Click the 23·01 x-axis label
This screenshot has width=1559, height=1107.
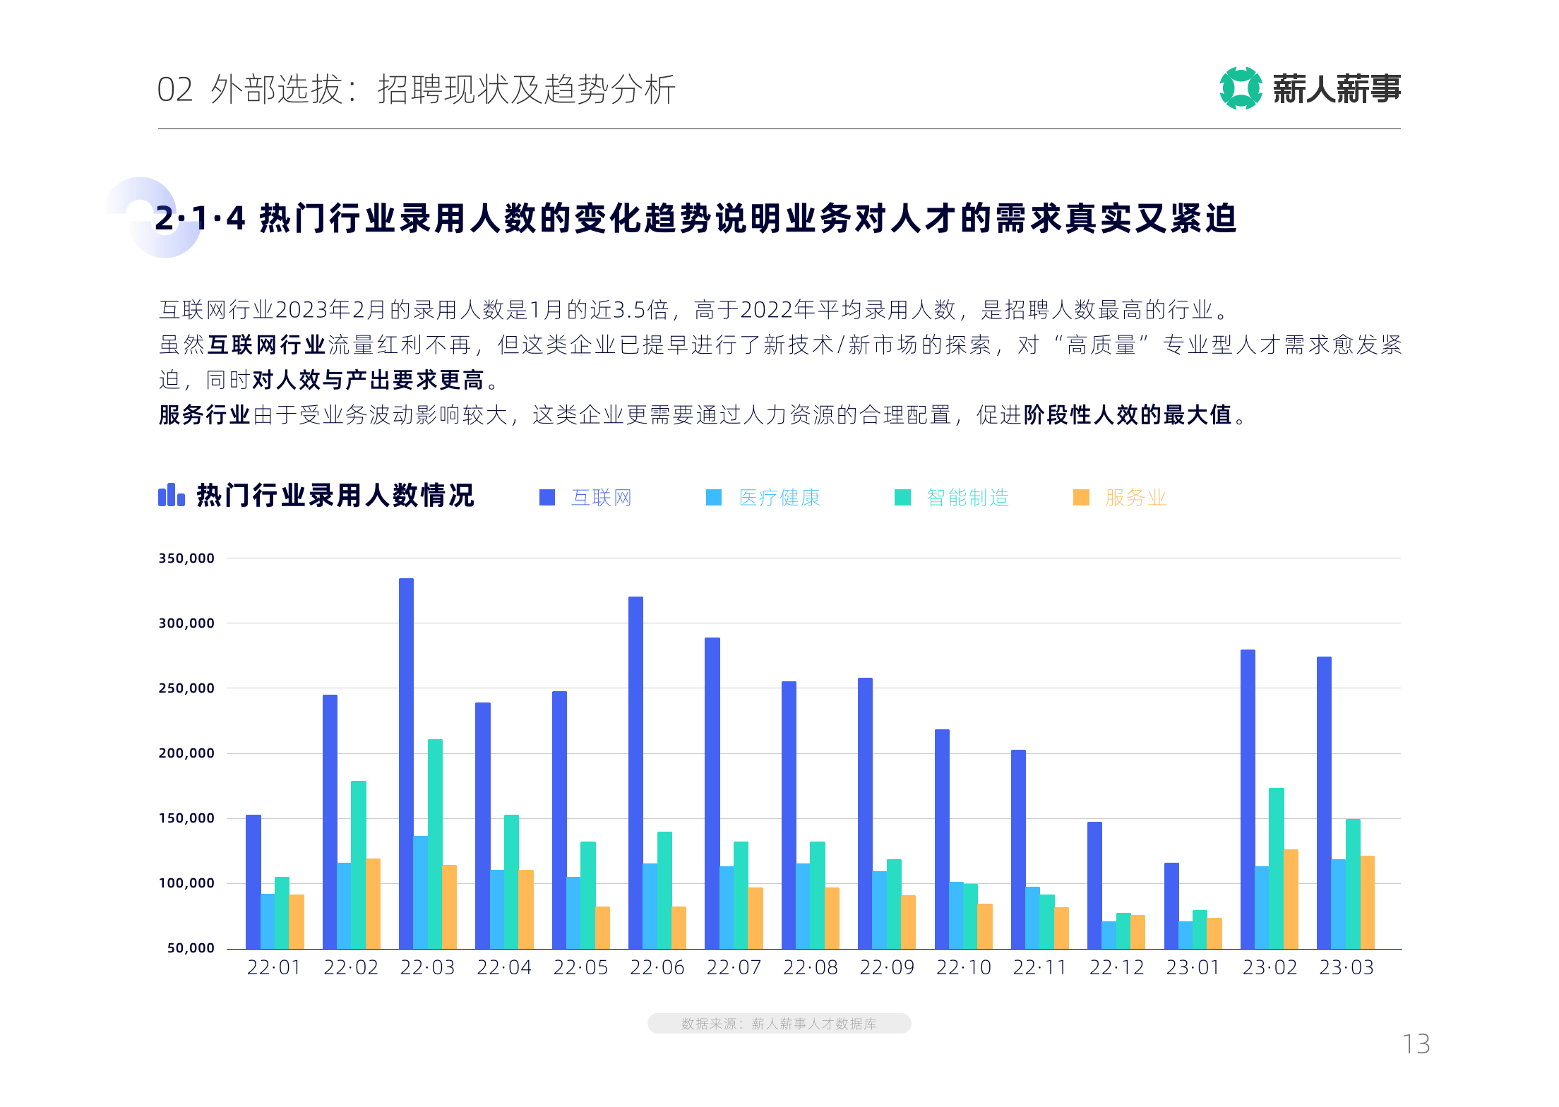tap(1193, 967)
